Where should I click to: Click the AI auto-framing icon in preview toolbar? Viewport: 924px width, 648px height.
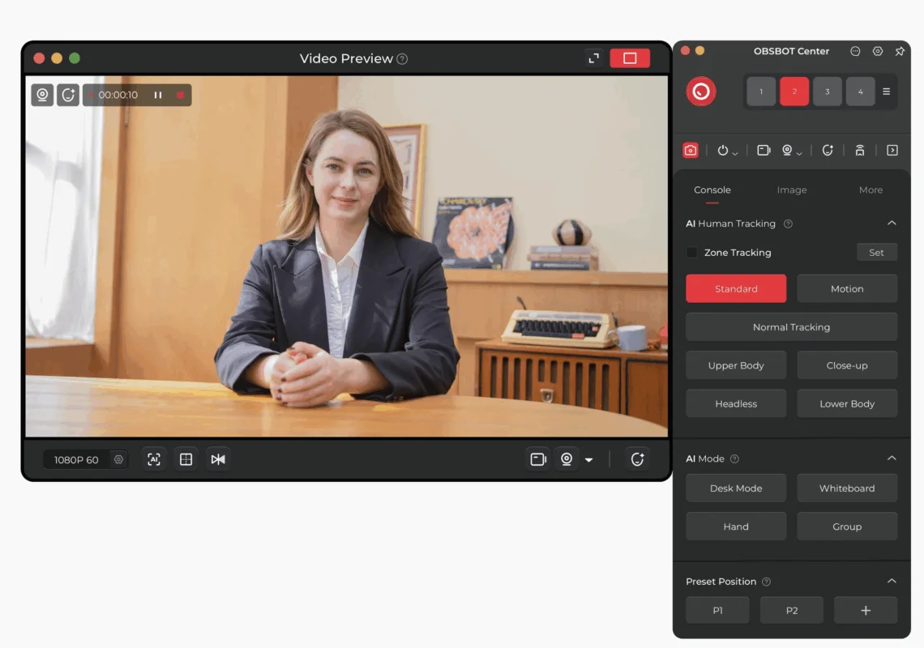pos(154,459)
